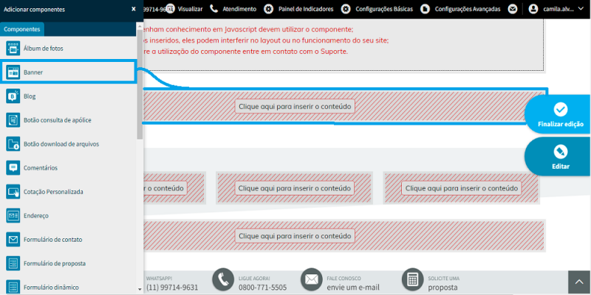Click the Cotação Personalizada icon
The height and width of the screenshot is (295, 591).
[x=13, y=192]
